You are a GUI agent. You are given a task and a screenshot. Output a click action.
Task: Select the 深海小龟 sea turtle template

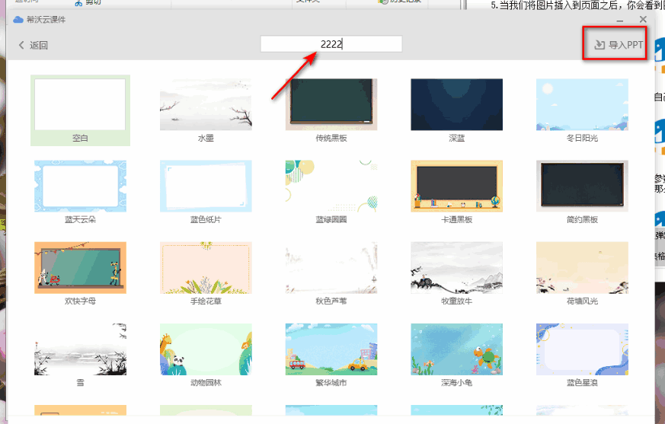coord(456,349)
